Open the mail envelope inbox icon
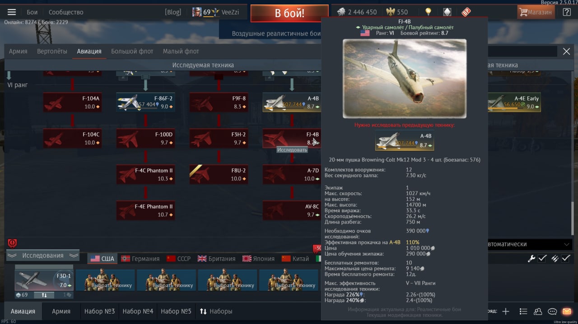 coord(567,311)
